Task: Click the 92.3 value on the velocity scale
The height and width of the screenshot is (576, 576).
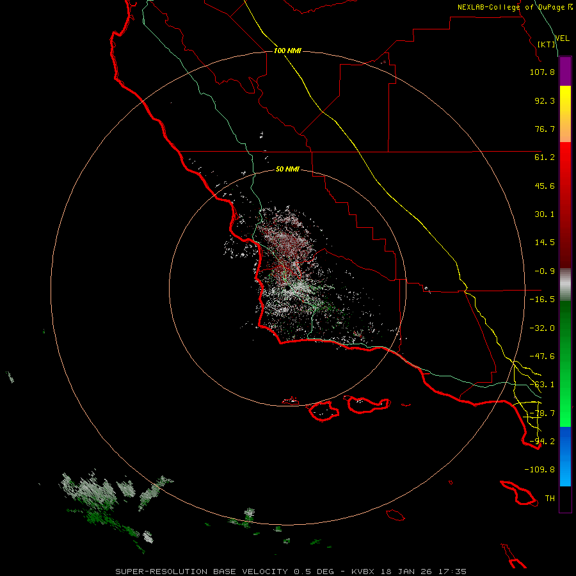Action: 545,100
